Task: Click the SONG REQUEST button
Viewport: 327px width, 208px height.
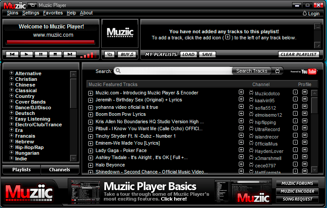Action: 297,199
